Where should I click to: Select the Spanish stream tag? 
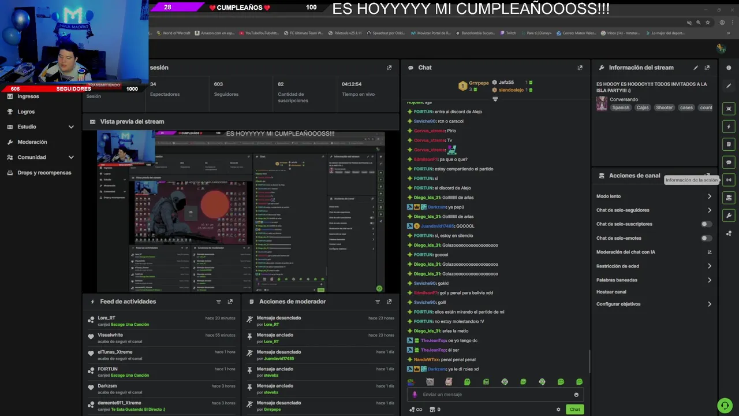pyautogui.click(x=621, y=107)
